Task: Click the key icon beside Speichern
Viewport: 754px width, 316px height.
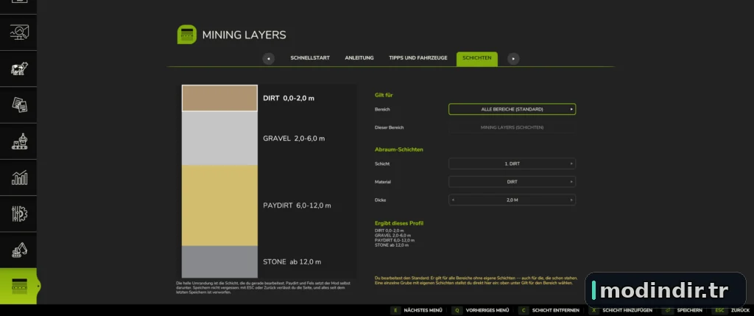Action: pos(667,311)
